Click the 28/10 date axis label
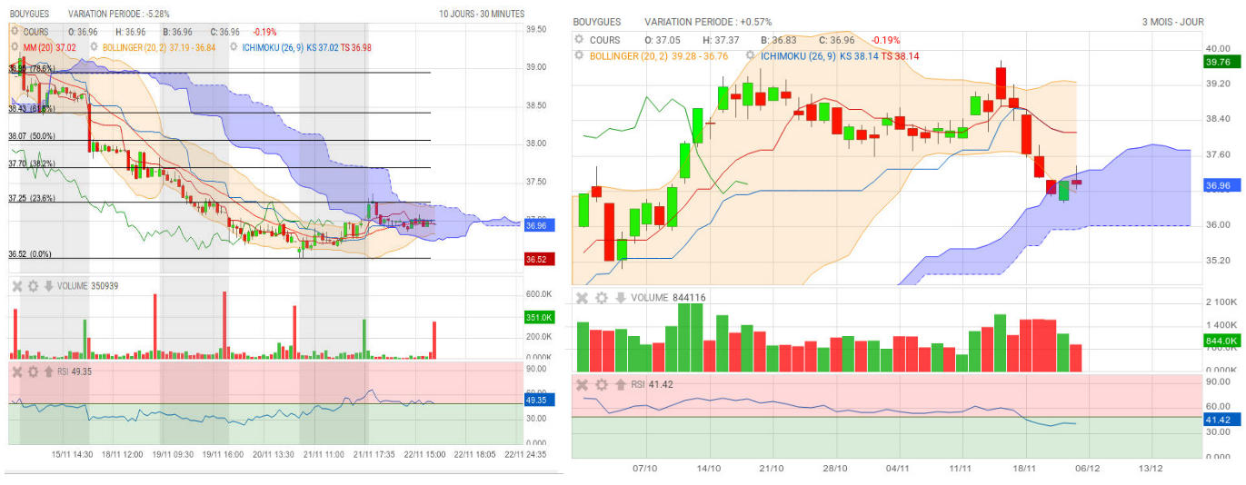This screenshot has height=485, width=1246. [x=834, y=469]
